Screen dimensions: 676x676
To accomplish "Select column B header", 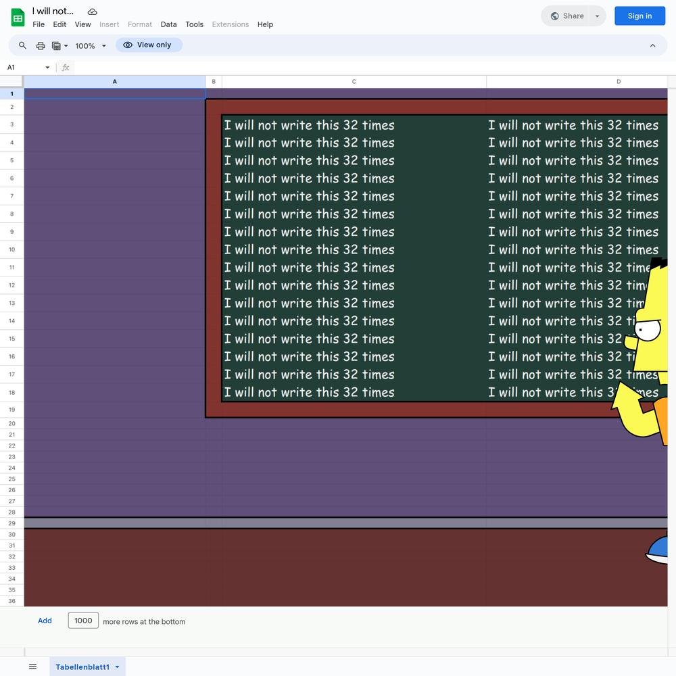I will pos(214,82).
